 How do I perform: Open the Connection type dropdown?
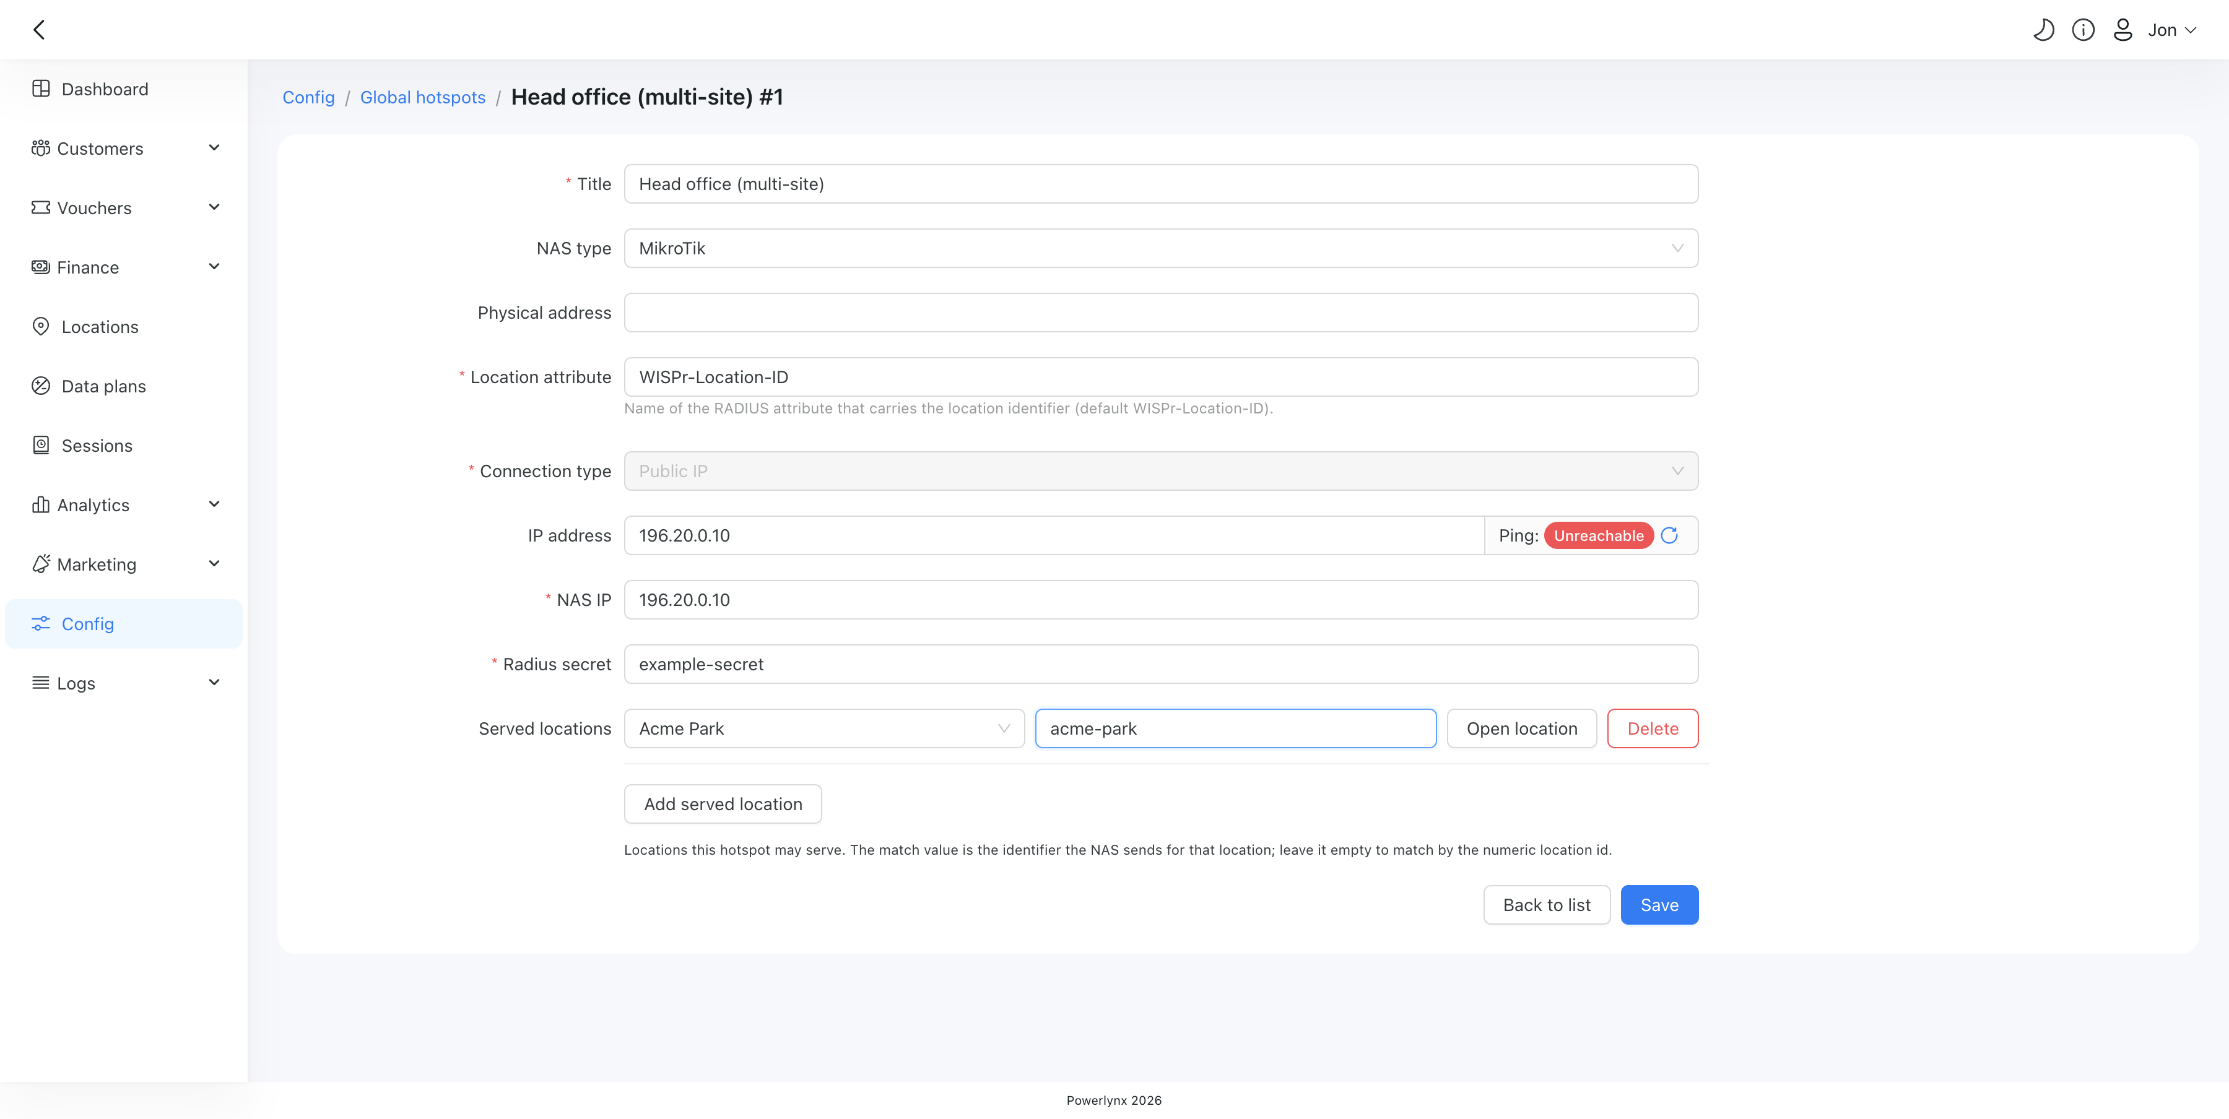coord(1160,471)
